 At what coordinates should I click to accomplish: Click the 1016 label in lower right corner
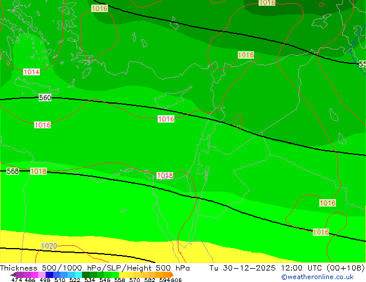point(320,232)
